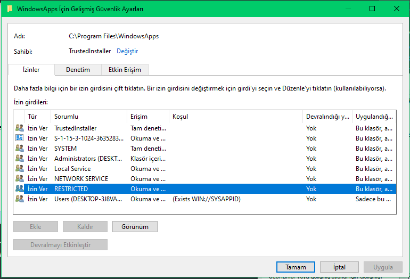The height and width of the screenshot is (279, 410).
Task: Click the Değiştir owner link
Action: 127,51
